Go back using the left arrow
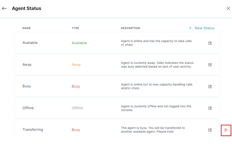232x144 pixels. click(4, 8)
